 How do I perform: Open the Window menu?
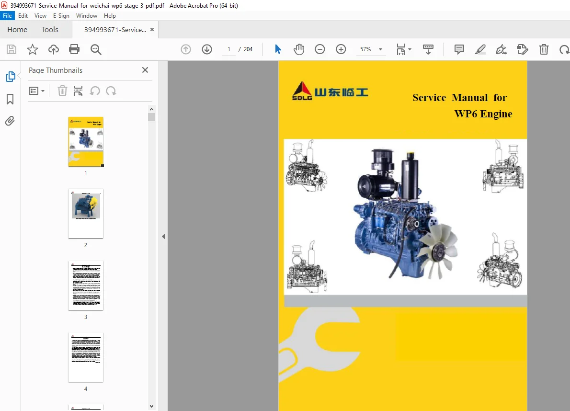pos(87,16)
